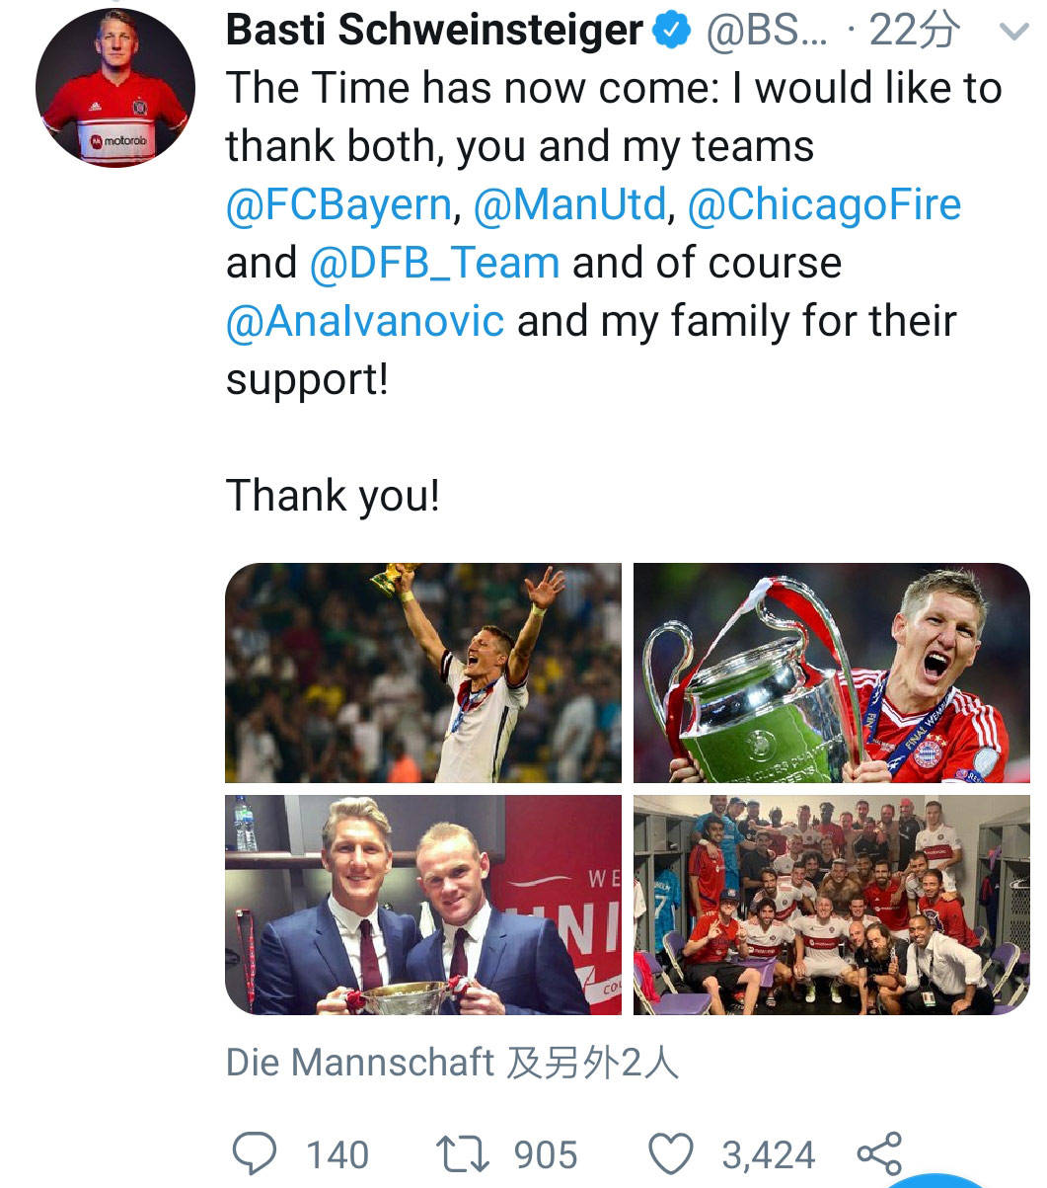This screenshot has width=1047, height=1188.
Task: Click the Basti Schweinsteiger display name
Action: [434, 32]
